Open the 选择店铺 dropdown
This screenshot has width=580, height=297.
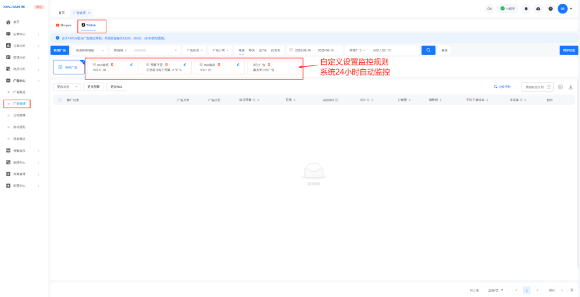point(155,50)
